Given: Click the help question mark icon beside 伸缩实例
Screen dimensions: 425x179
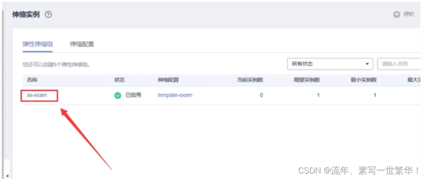Looking at the screenshot, I should [x=48, y=15].
